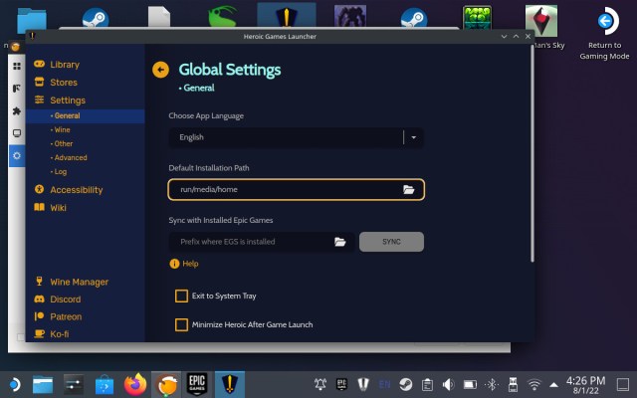This screenshot has width=637, height=398.
Task: Click the show desktop button in the taskbar
Action: [623, 384]
